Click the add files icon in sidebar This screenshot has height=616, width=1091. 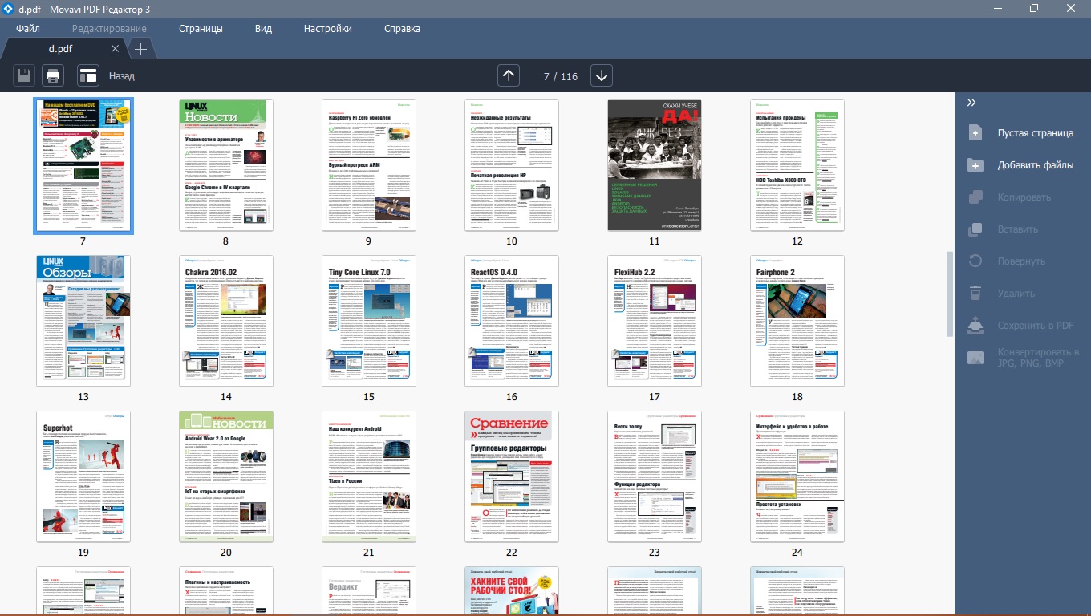click(x=975, y=165)
